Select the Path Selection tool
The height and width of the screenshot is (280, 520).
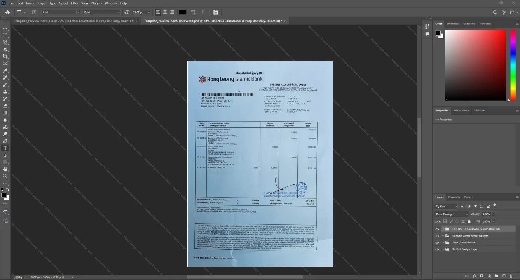tap(5, 155)
